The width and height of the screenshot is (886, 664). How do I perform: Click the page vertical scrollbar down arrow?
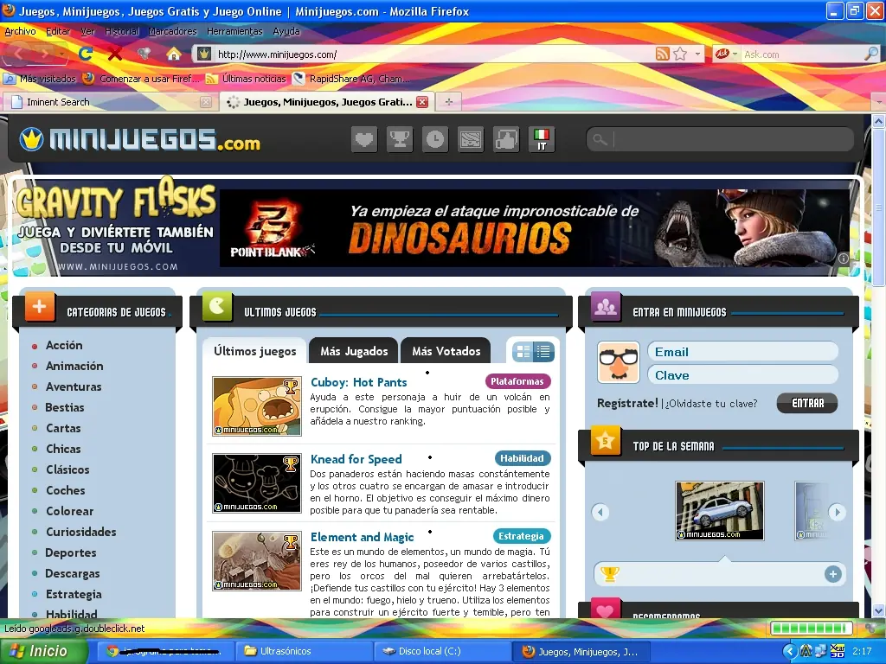(x=879, y=610)
